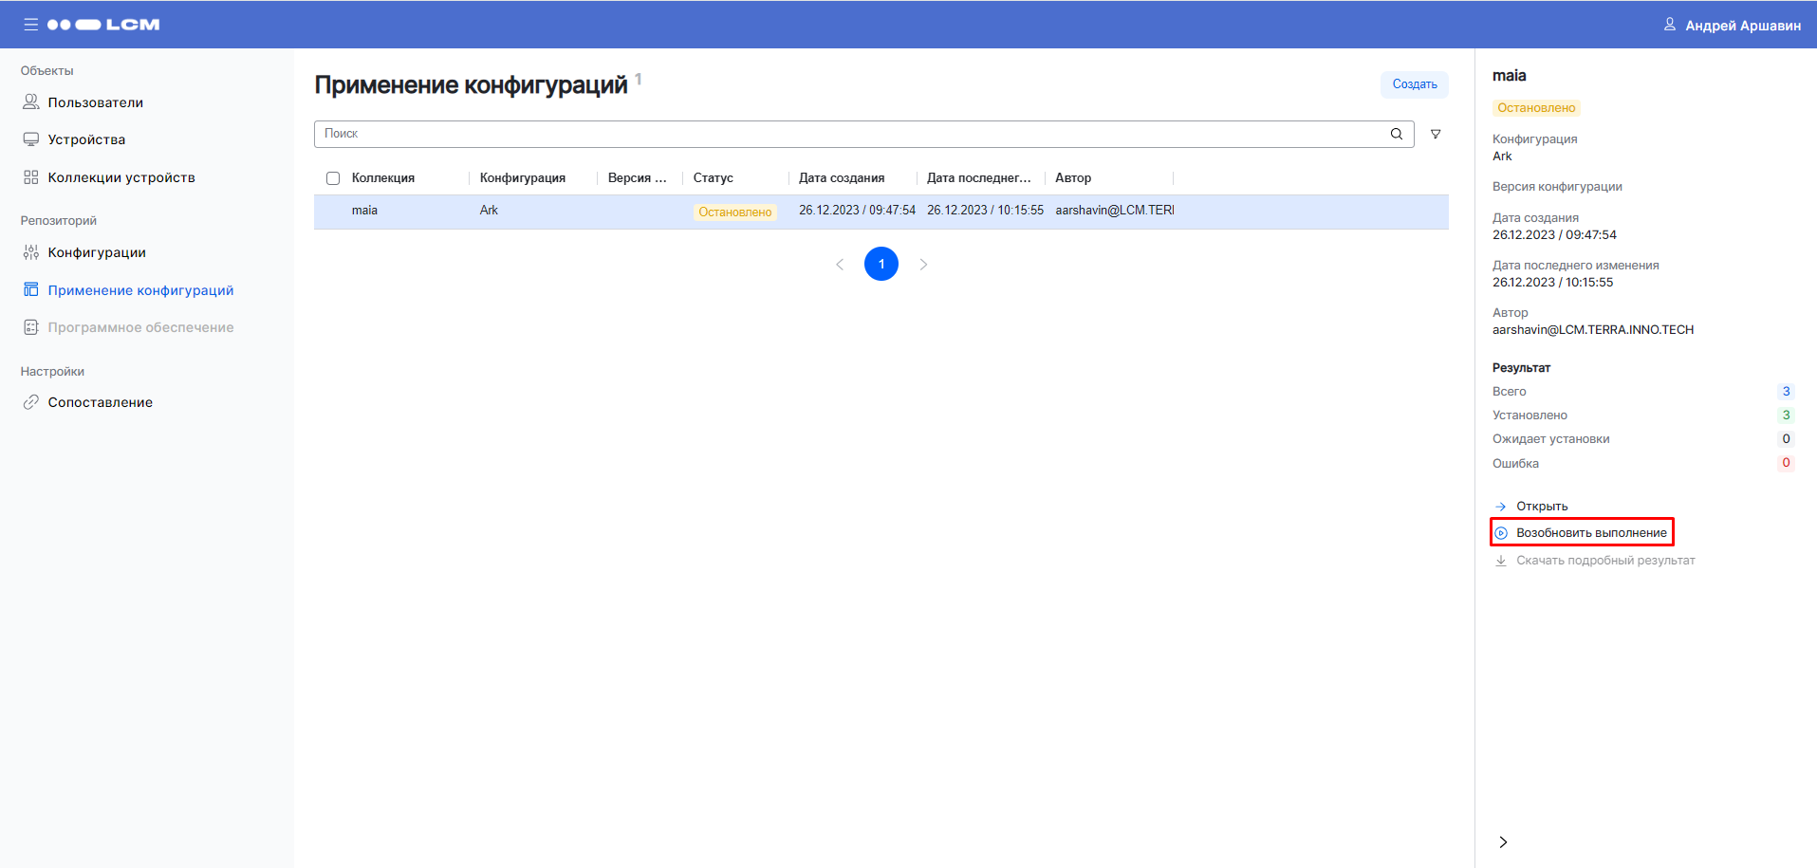This screenshot has width=1817, height=868.
Task: Open the filter funnel icon
Action: [x=1436, y=135]
